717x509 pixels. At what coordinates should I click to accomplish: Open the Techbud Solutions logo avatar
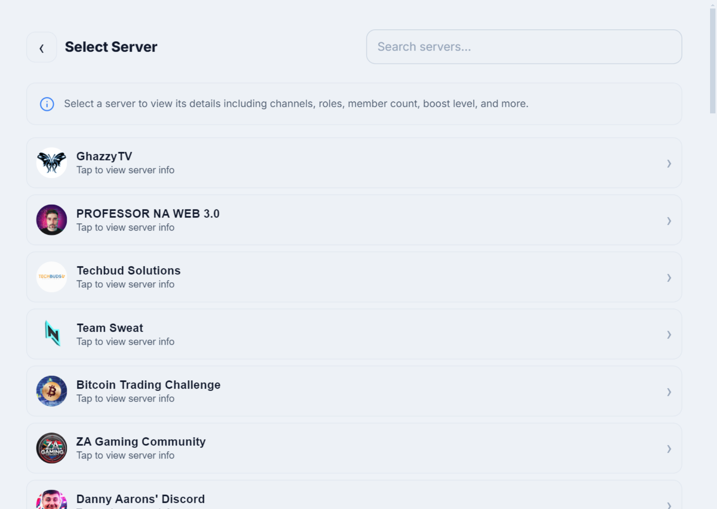tap(52, 277)
